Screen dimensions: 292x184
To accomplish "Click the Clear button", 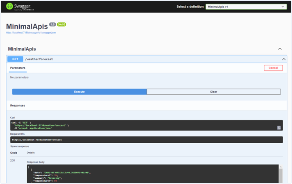I will tap(213, 92).
